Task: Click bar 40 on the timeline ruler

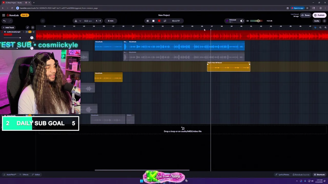Action: click(x=241, y=26)
